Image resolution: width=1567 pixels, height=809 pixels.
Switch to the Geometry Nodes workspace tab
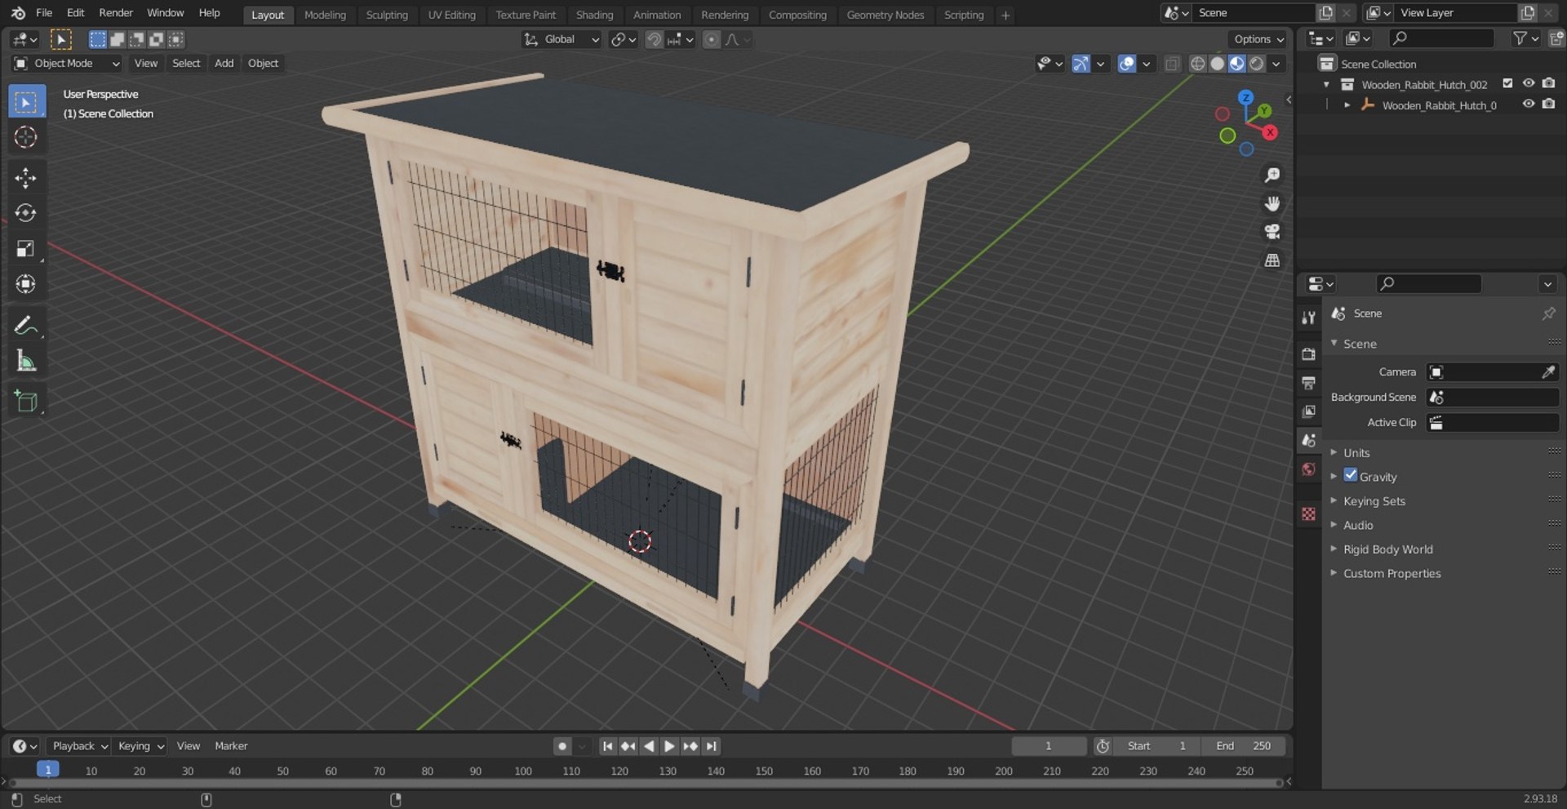885,15
